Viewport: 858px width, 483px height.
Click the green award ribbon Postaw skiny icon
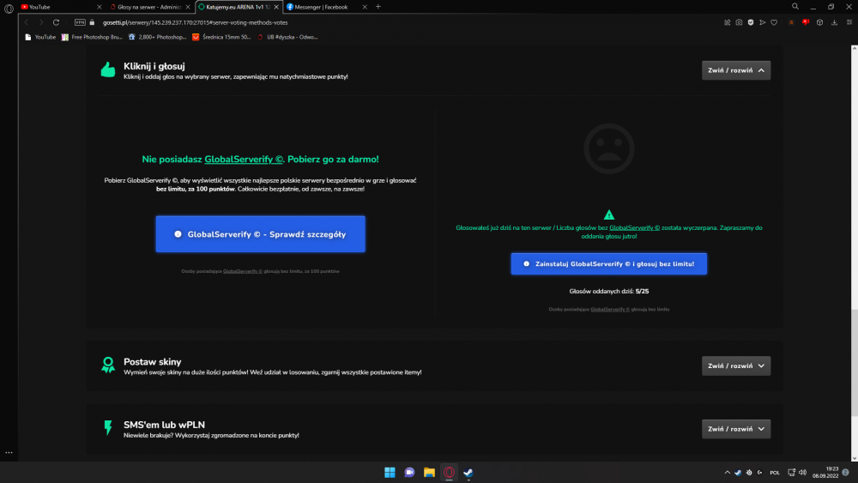pyautogui.click(x=108, y=365)
